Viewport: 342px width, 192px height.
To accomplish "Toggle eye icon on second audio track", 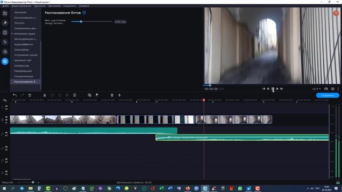I will click(x=6, y=147).
